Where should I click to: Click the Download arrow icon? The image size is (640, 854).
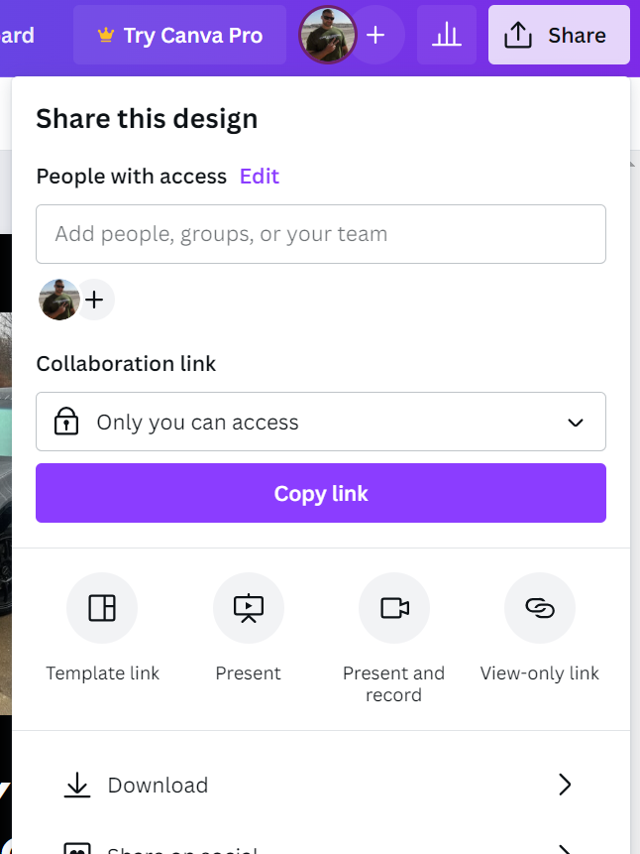click(77, 786)
